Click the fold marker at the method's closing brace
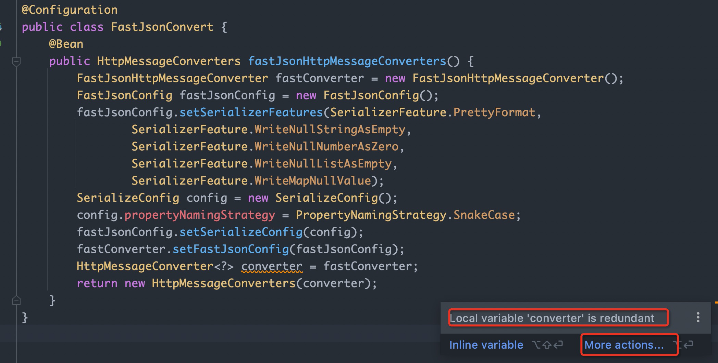This screenshot has width=718, height=363. pyautogui.click(x=16, y=300)
